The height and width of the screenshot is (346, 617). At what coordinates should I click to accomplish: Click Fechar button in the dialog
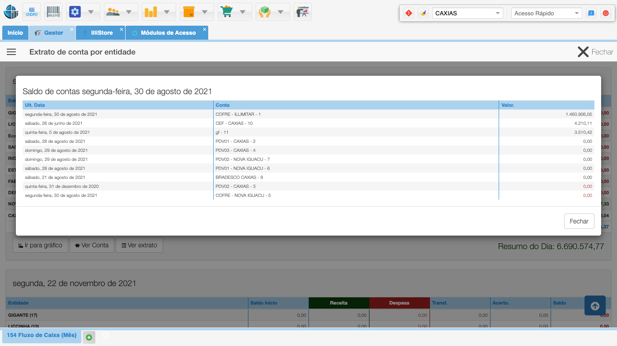click(579, 221)
